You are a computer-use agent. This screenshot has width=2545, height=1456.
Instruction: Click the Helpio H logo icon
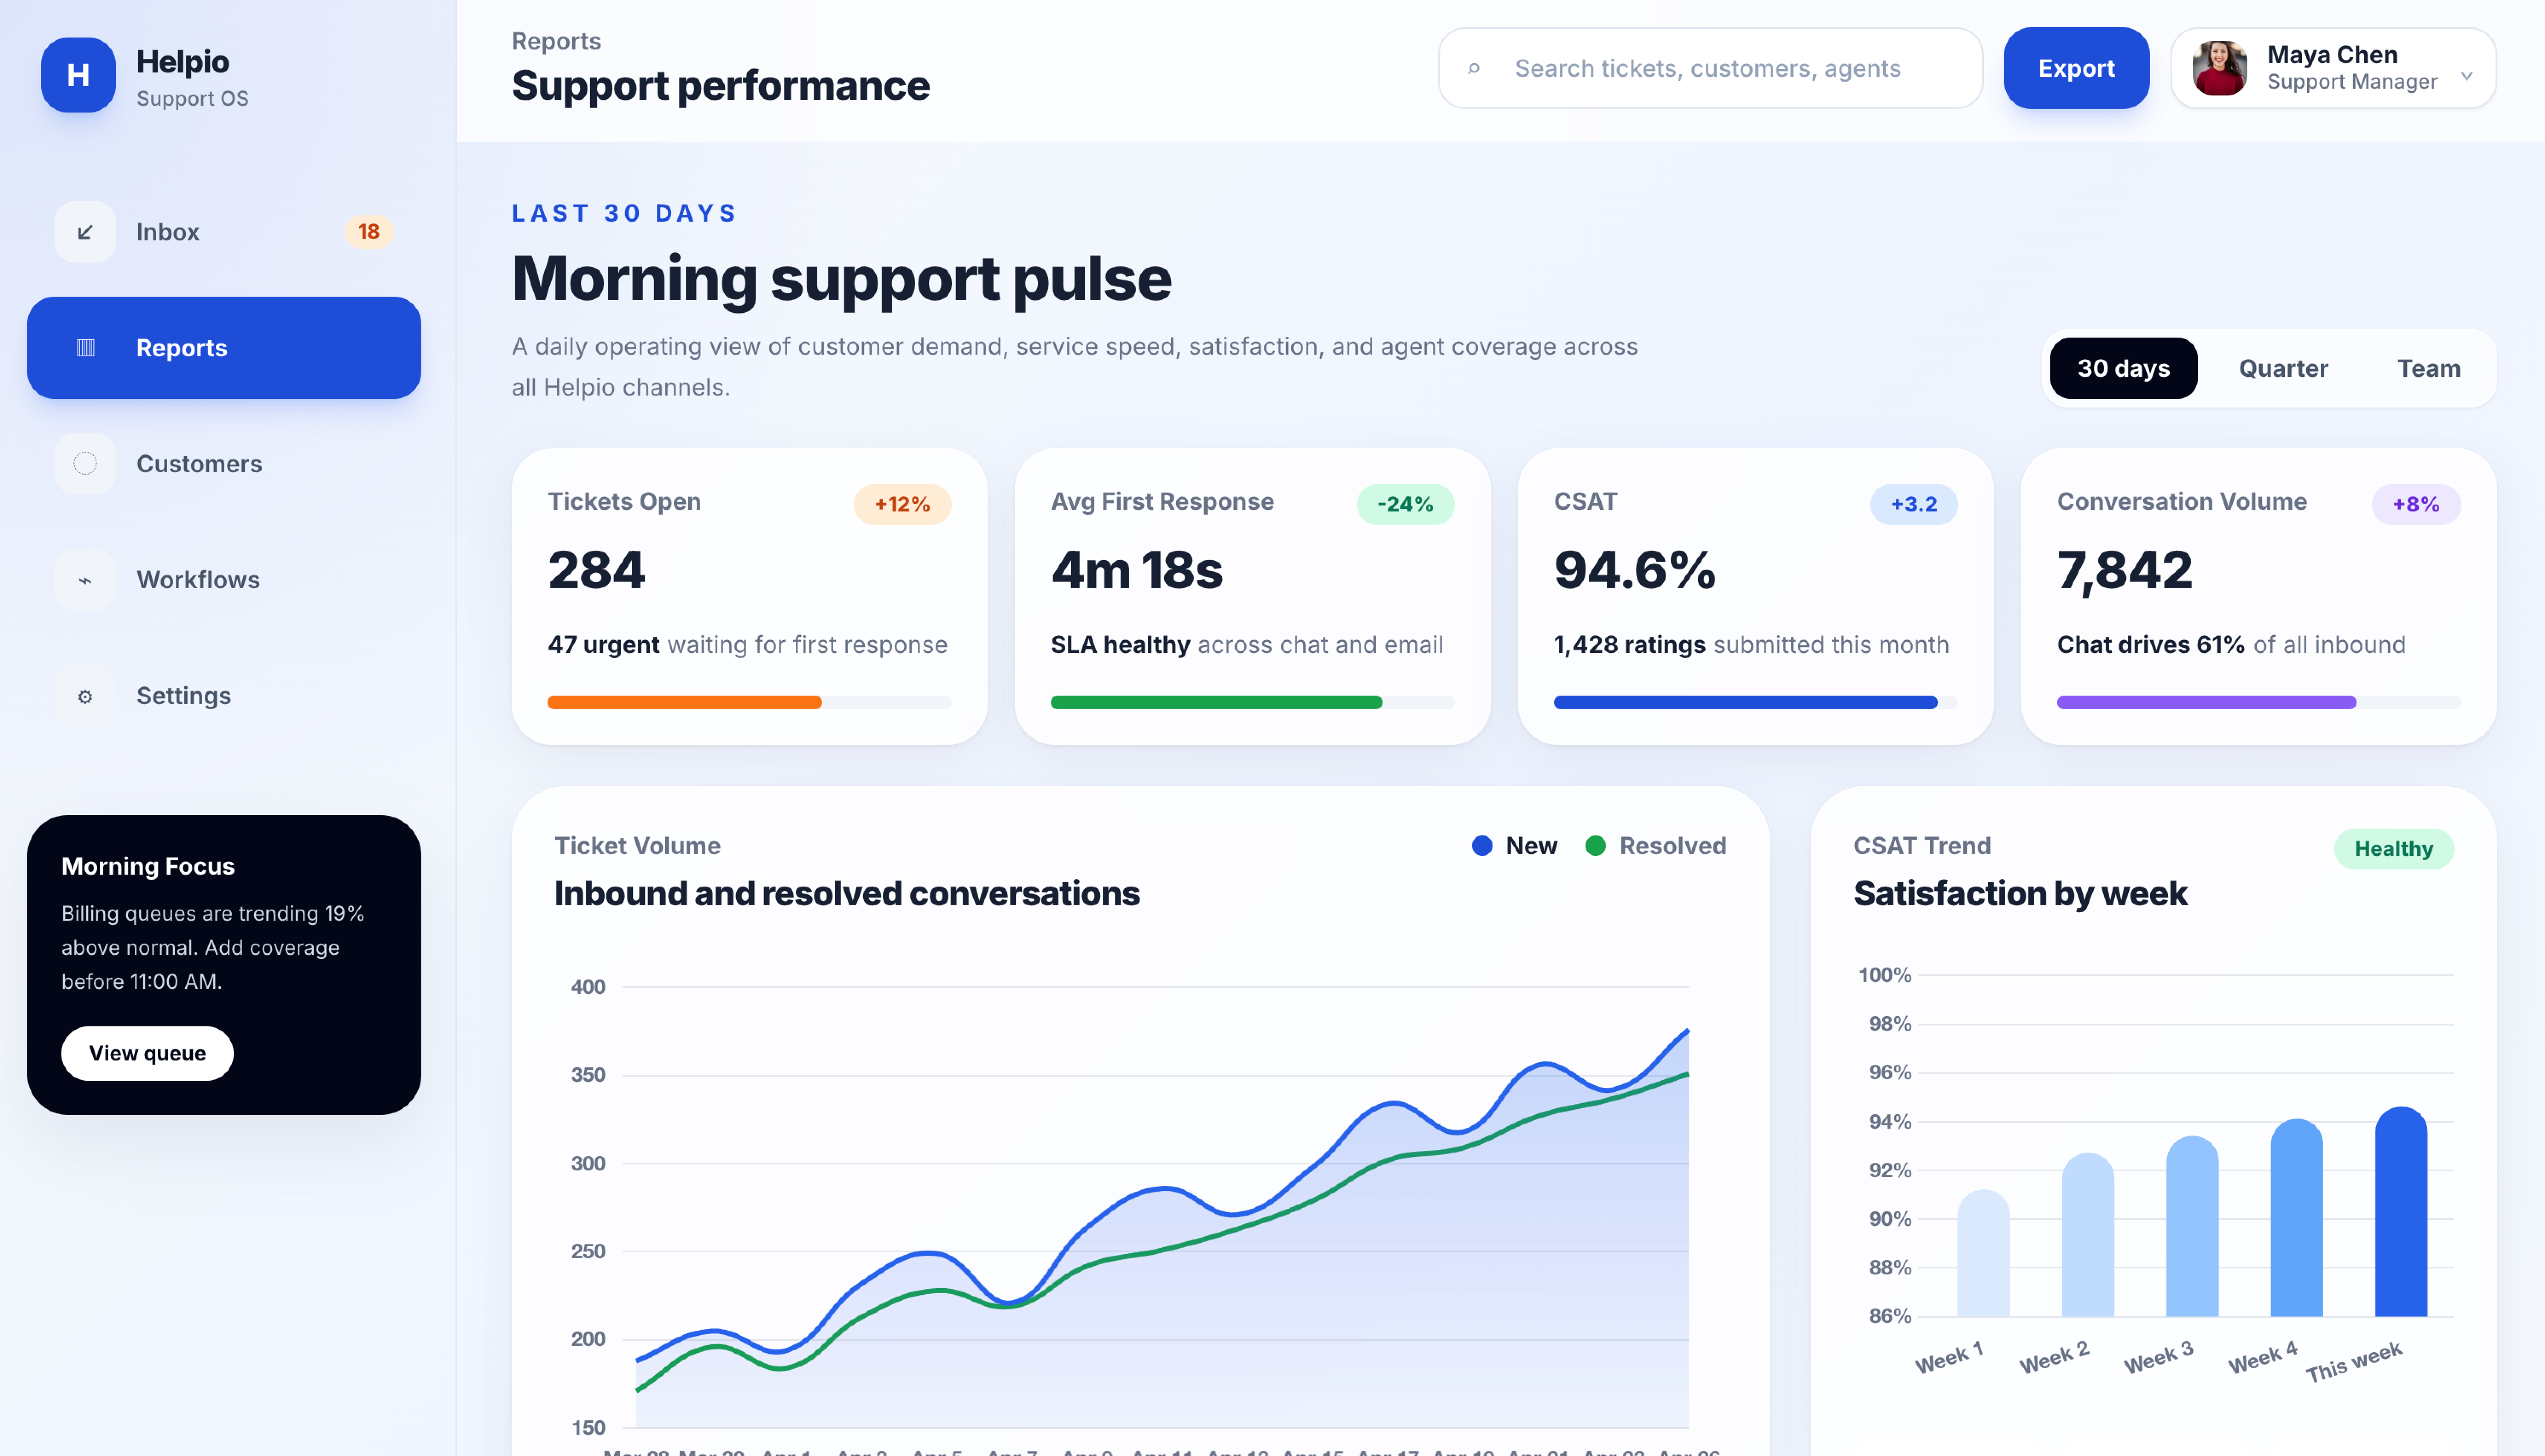click(x=78, y=75)
